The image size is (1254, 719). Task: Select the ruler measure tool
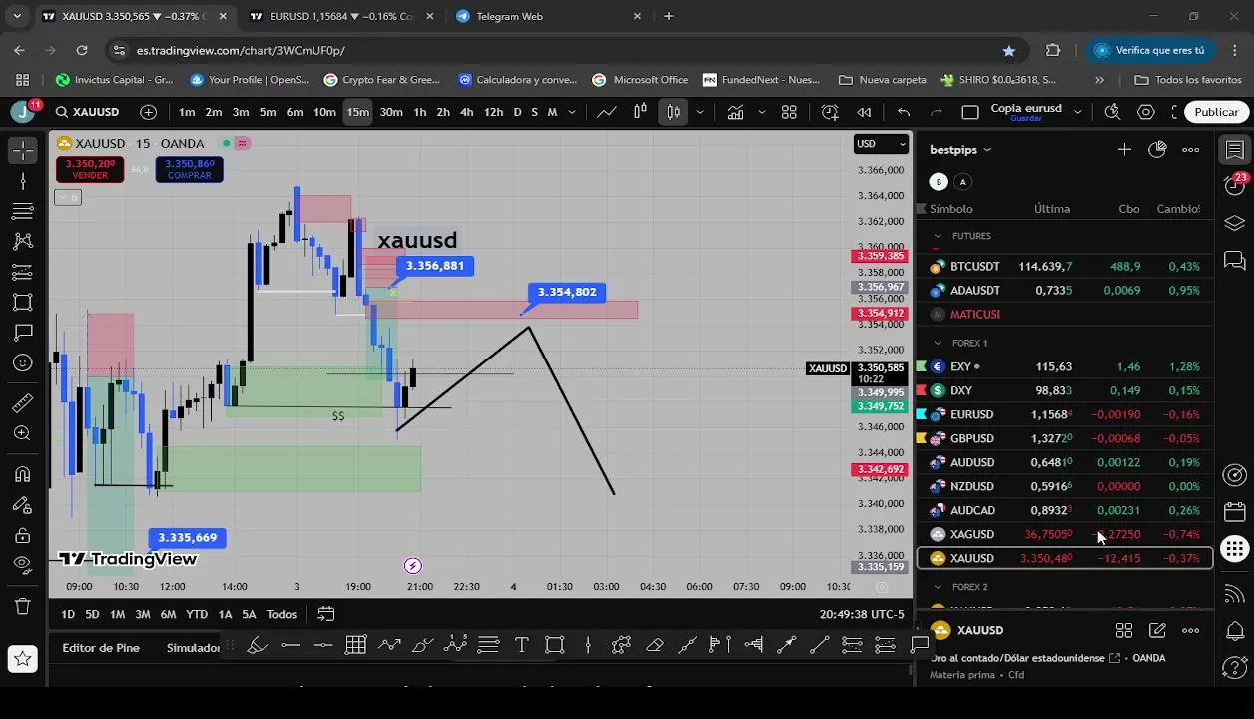point(23,403)
